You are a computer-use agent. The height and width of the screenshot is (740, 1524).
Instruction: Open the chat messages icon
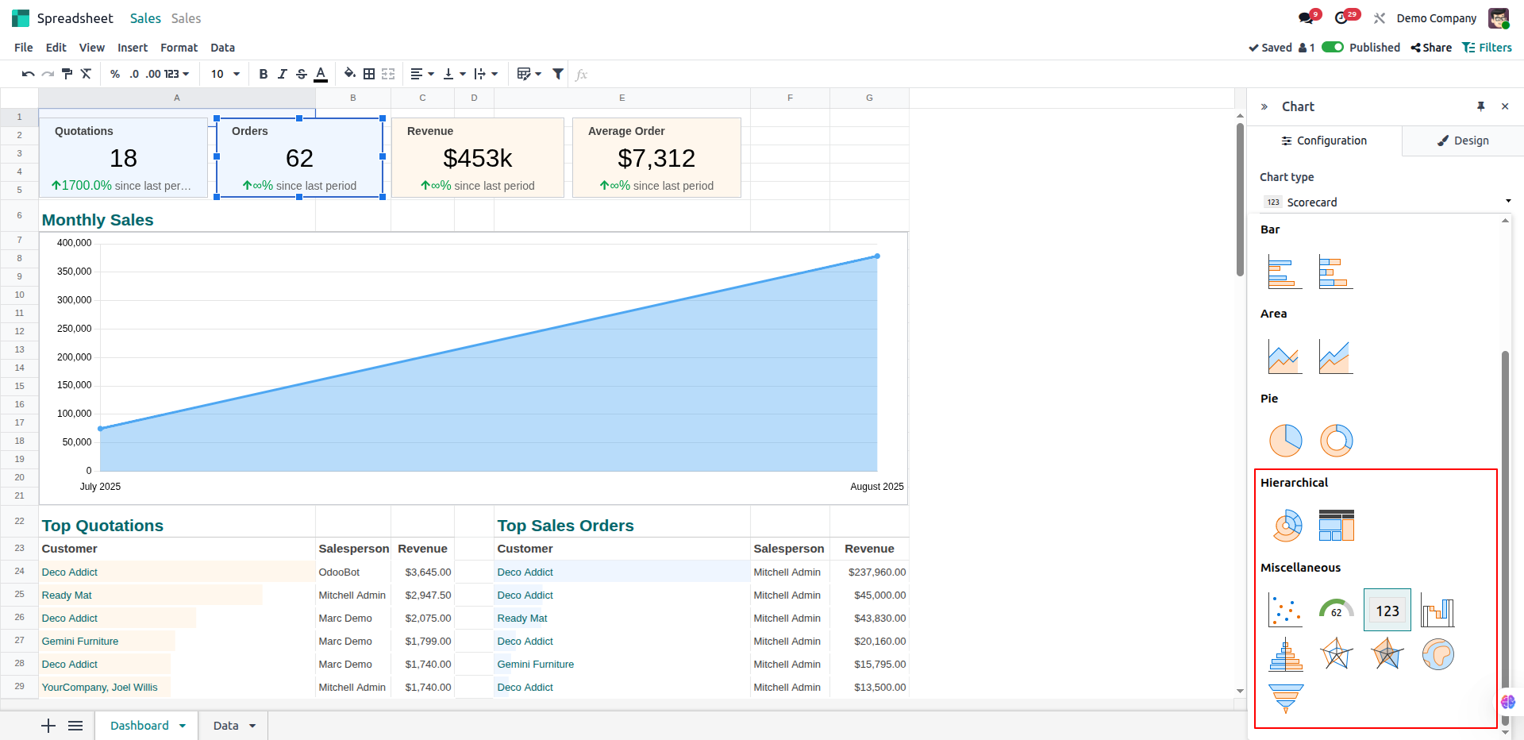click(x=1307, y=17)
